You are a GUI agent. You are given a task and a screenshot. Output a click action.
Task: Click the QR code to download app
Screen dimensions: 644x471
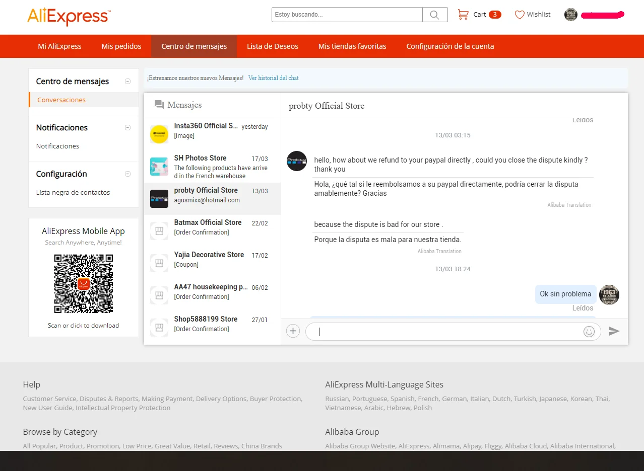(84, 284)
